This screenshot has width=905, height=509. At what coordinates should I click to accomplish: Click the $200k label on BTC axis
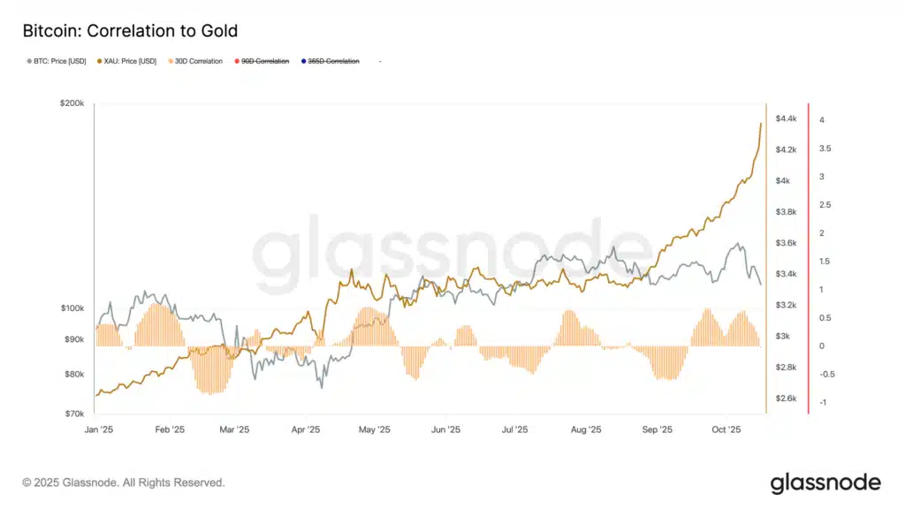point(71,104)
